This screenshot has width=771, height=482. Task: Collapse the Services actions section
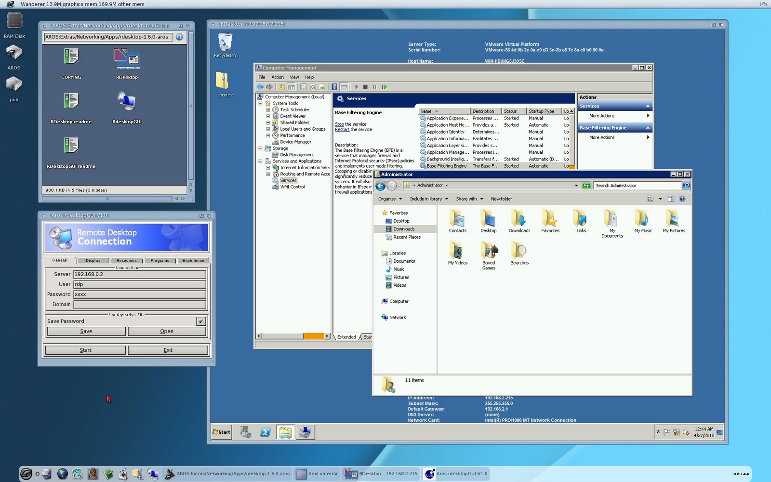[648, 106]
